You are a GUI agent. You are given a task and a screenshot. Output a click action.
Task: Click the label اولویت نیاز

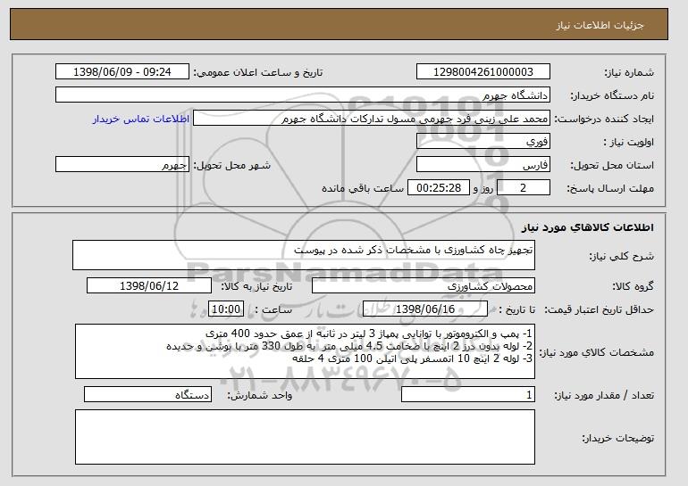coord(629,142)
